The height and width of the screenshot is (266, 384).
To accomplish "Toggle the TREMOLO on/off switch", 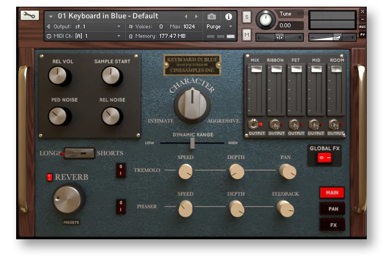I will tap(121, 170).
